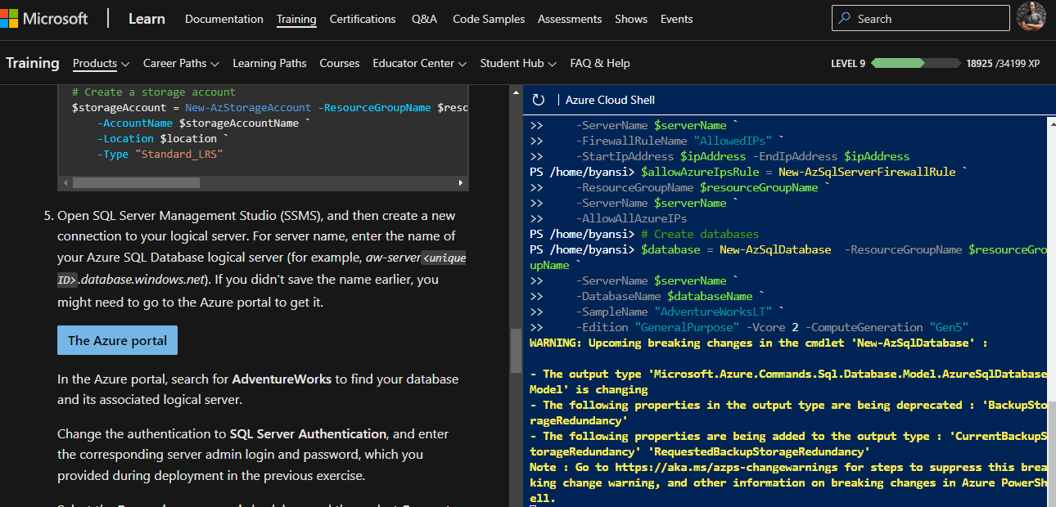
Task: Open the Code Samples page
Action: pyautogui.click(x=488, y=19)
